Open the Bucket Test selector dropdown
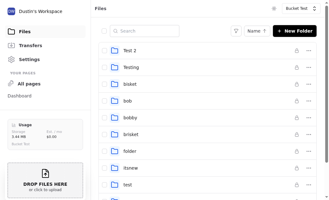Viewport: 329px width, 200px height. pyautogui.click(x=301, y=9)
